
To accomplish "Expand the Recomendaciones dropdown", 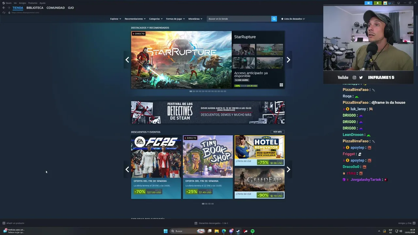I will coord(135,19).
